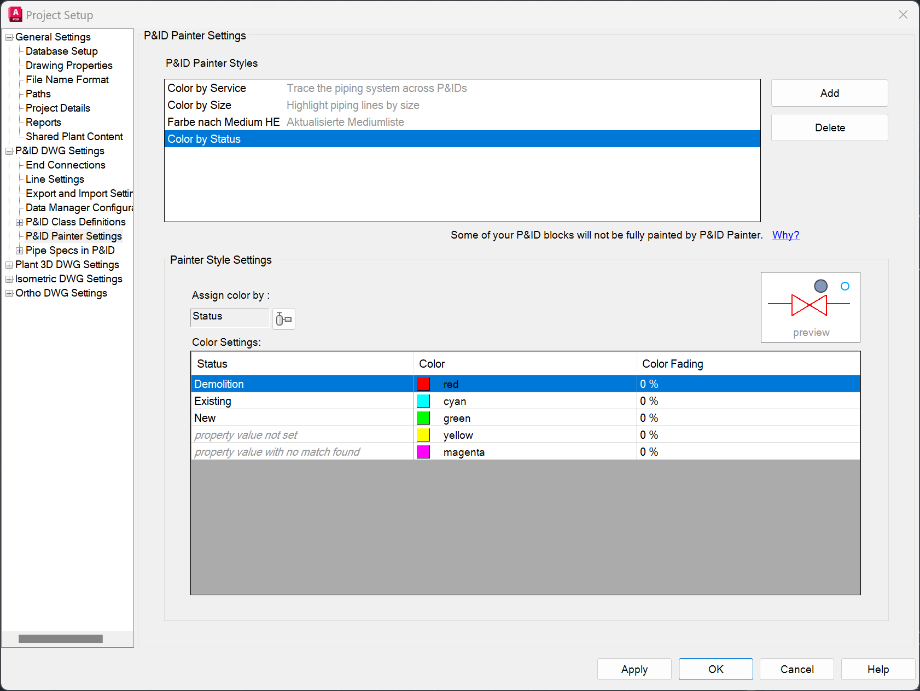The image size is (920, 691).
Task: Collapse the General Settings node
Action: 8,37
